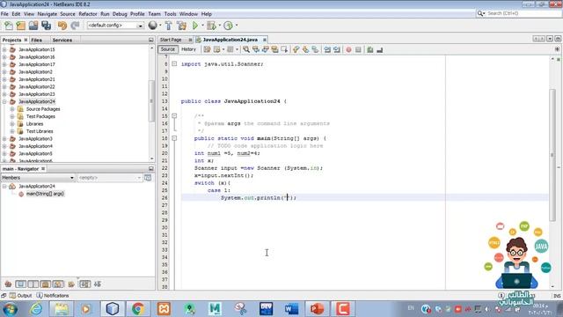Expand the JavaApplication15 project node
Viewport: 563px width, 317px height.
pos(4,49)
